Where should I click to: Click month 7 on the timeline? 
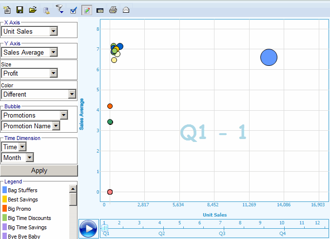[220, 222]
